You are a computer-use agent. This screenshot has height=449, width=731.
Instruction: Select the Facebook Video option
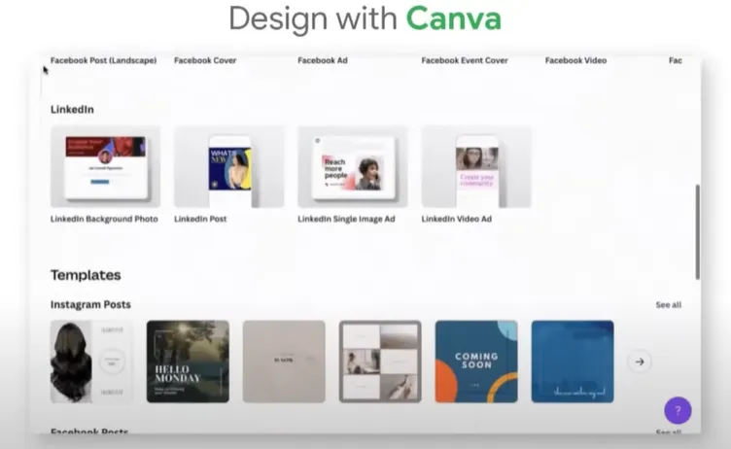pos(575,60)
